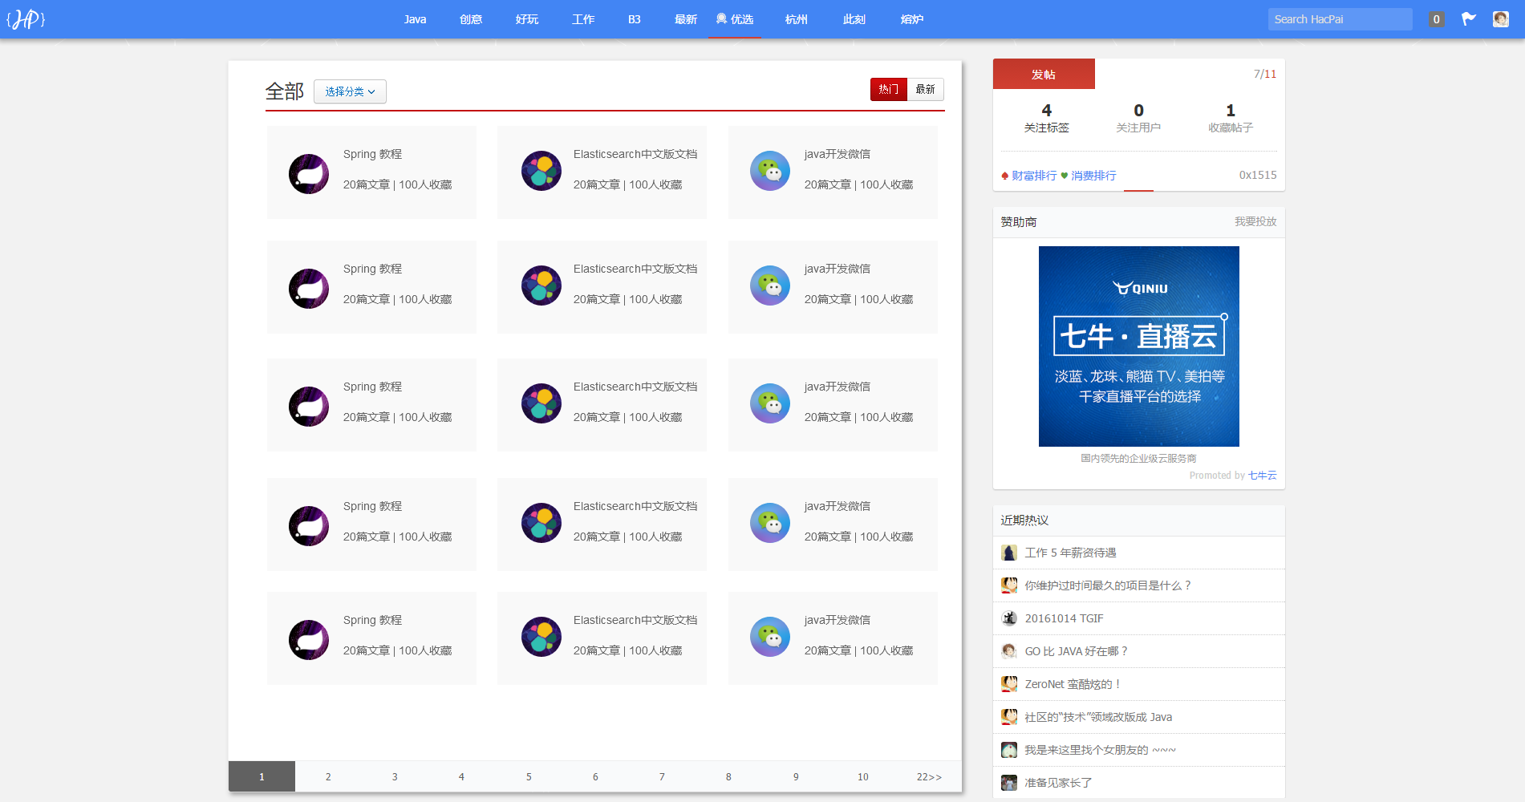Go to page 3 in pagination
This screenshot has width=1525, height=802.
pyautogui.click(x=395, y=776)
